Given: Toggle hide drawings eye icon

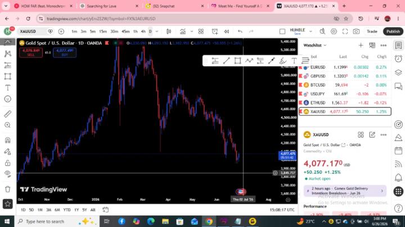Looking at the screenshot, I should pyautogui.click(x=8, y=174).
